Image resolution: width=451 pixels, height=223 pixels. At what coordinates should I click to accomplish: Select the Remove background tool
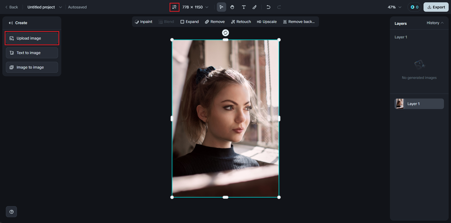click(299, 22)
